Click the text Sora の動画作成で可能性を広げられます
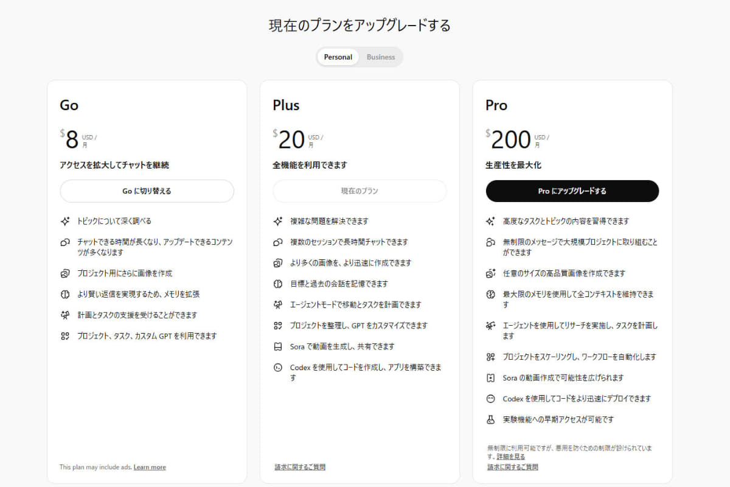Image resolution: width=730 pixels, height=487 pixels. tap(563, 378)
